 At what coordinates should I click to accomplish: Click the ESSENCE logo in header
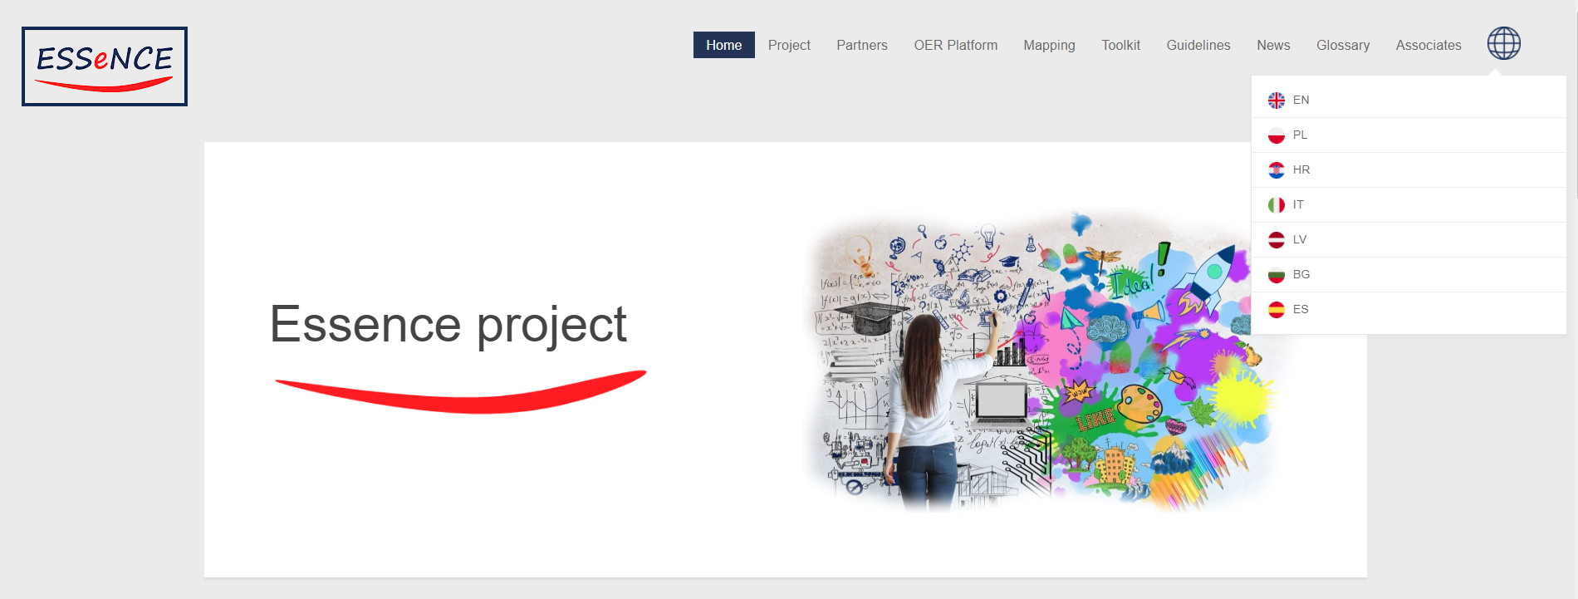[105, 66]
